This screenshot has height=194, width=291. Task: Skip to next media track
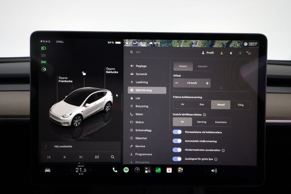tap(81, 157)
